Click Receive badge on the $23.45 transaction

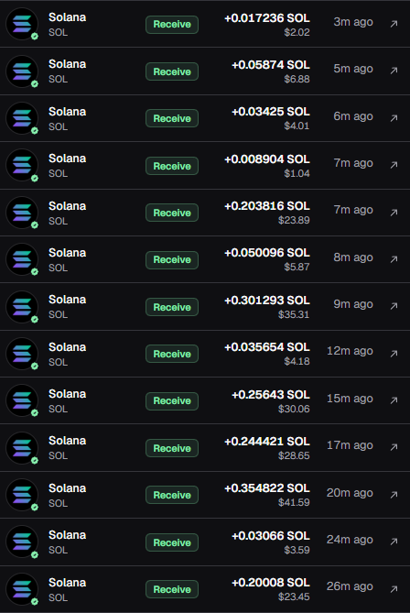tap(172, 589)
